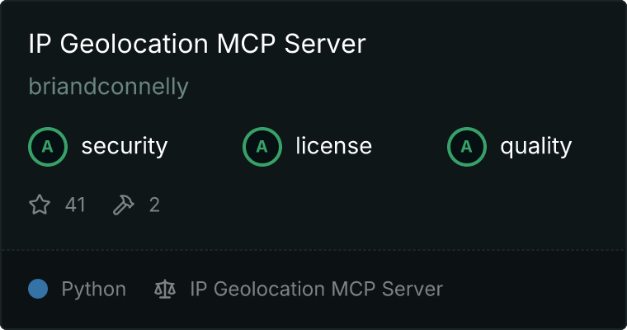This screenshot has width=627, height=330.
Task: Click the tools count 2
Action: click(154, 205)
